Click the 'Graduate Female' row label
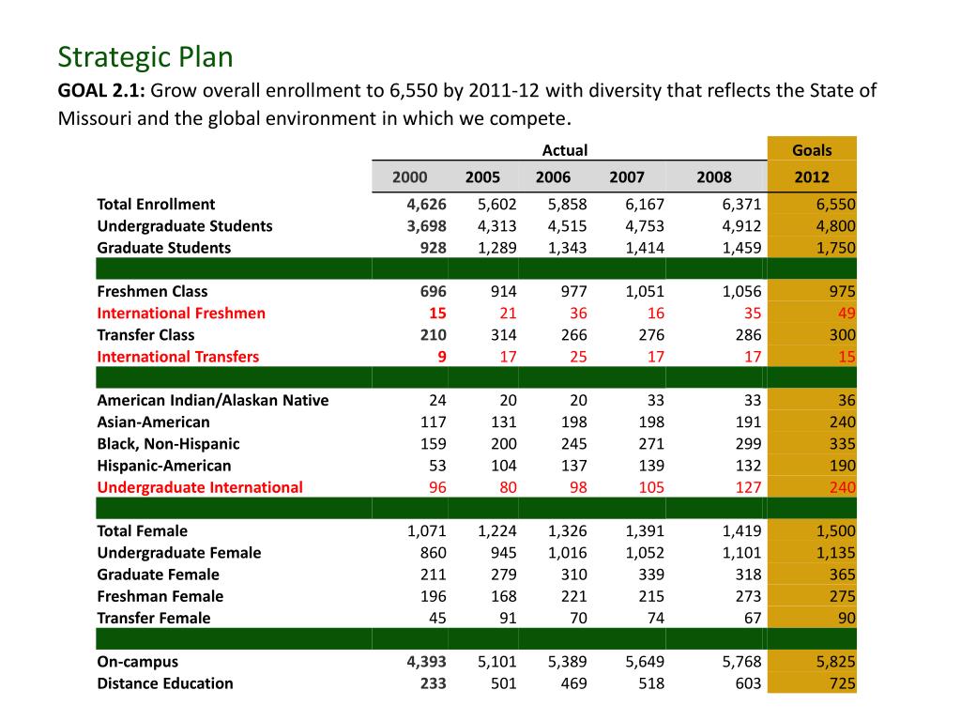Viewport: 961px width, 721px height. pos(158,575)
